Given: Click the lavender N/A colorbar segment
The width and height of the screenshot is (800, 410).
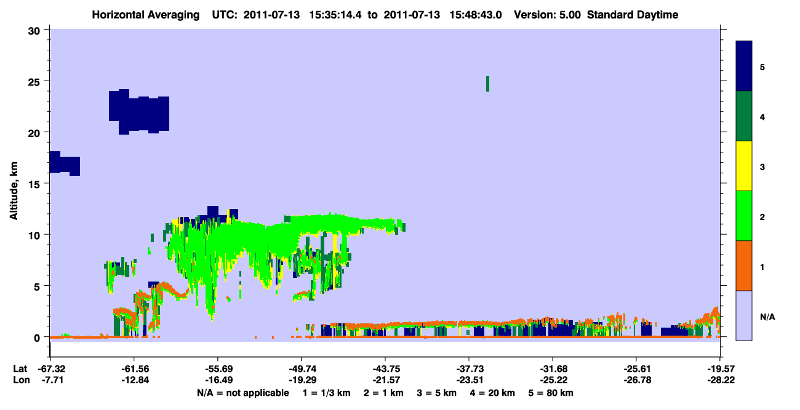Looking at the screenshot, I should 744,315.
